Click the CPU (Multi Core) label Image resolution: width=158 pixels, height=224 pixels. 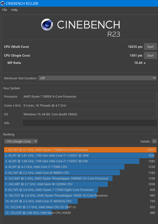pyautogui.click(x=17, y=47)
